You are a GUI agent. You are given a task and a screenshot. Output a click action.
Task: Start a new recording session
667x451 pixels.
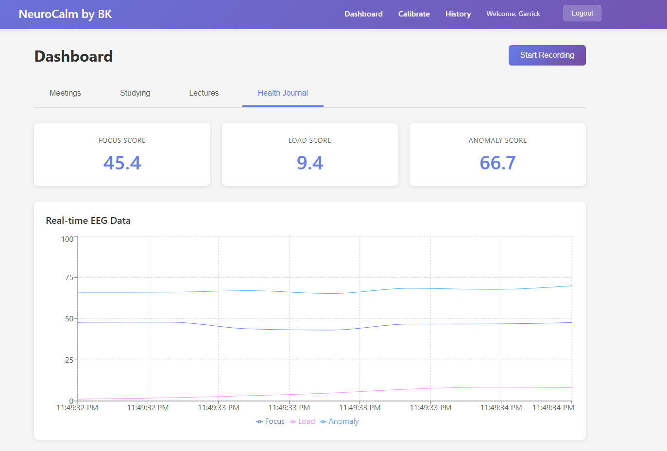(x=547, y=55)
